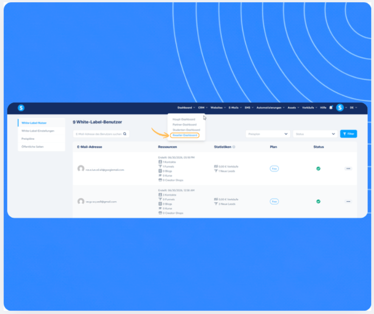Click the Blogs icon in first row

pyautogui.click(x=160, y=171)
